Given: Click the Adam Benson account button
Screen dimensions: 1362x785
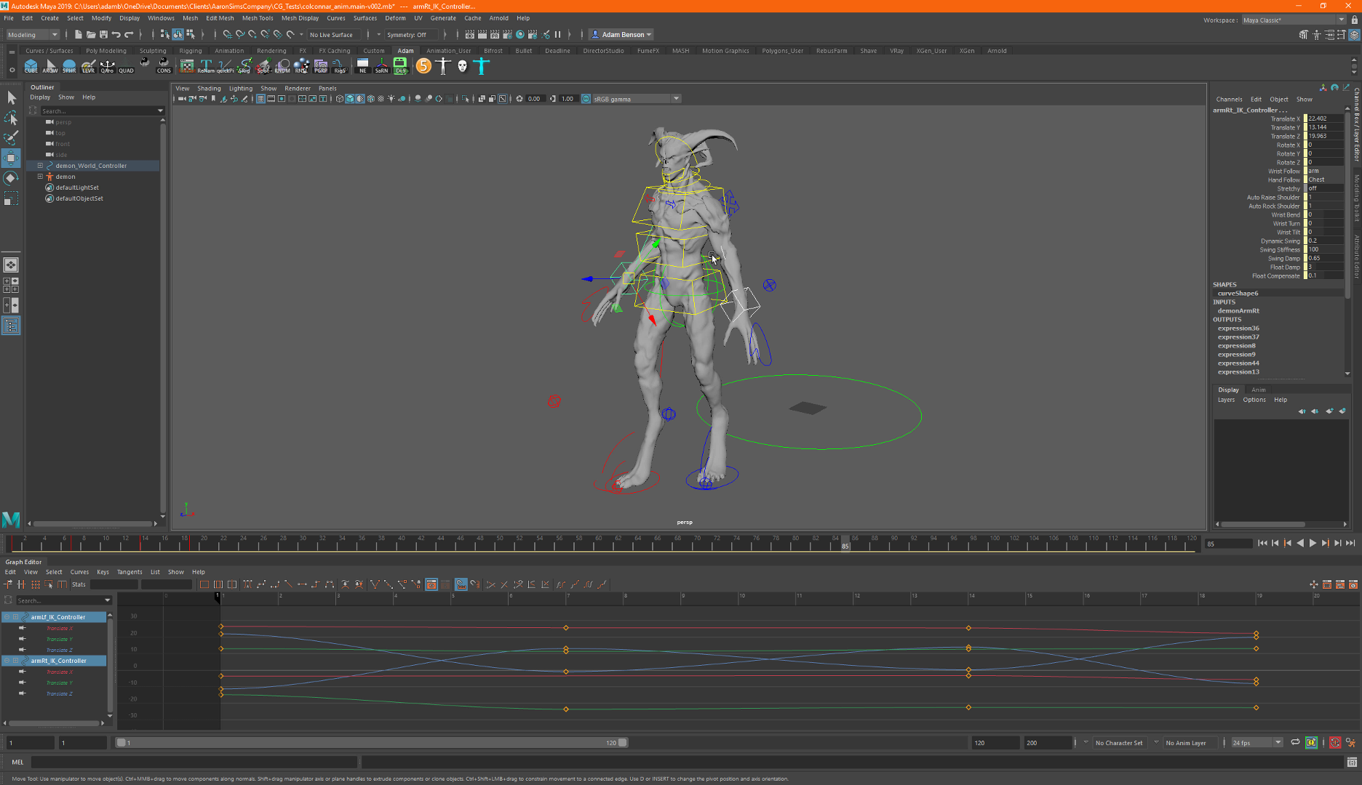Looking at the screenshot, I should (x=622, y=35).
